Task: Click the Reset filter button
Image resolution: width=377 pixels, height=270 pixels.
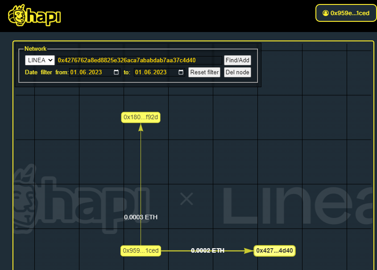Action: (x=204, y=72)
